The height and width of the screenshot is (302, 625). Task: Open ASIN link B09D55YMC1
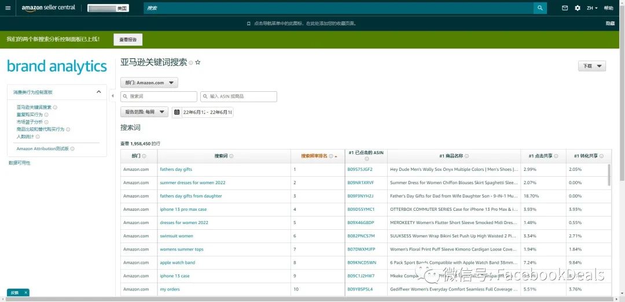361,209
